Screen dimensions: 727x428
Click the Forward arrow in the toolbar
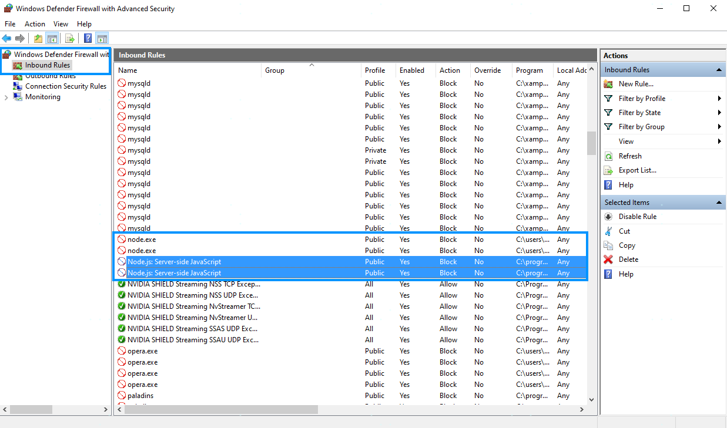[20, 39]
